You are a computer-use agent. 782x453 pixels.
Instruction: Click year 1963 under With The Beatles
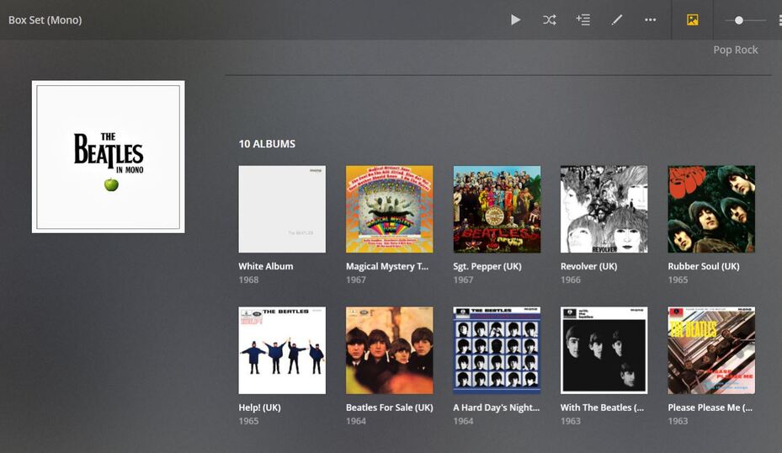click(571, 421)
